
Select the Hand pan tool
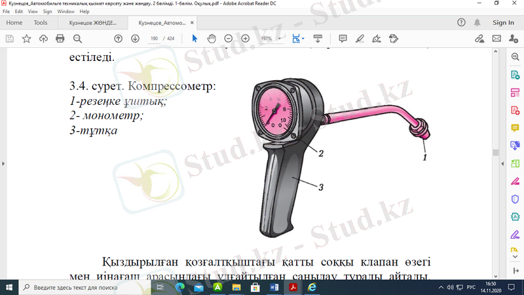pos(212,39)
